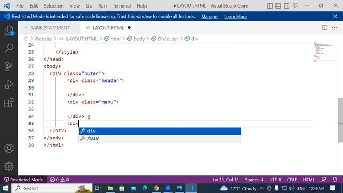
Task: Click the vertical editor scrollbar thumb
Action: click(x=340, y=120)
